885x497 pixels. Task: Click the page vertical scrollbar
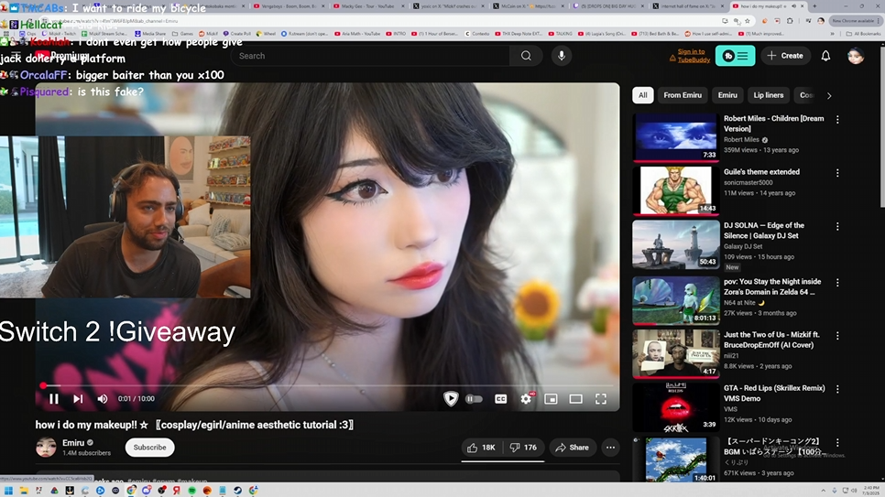881,129
